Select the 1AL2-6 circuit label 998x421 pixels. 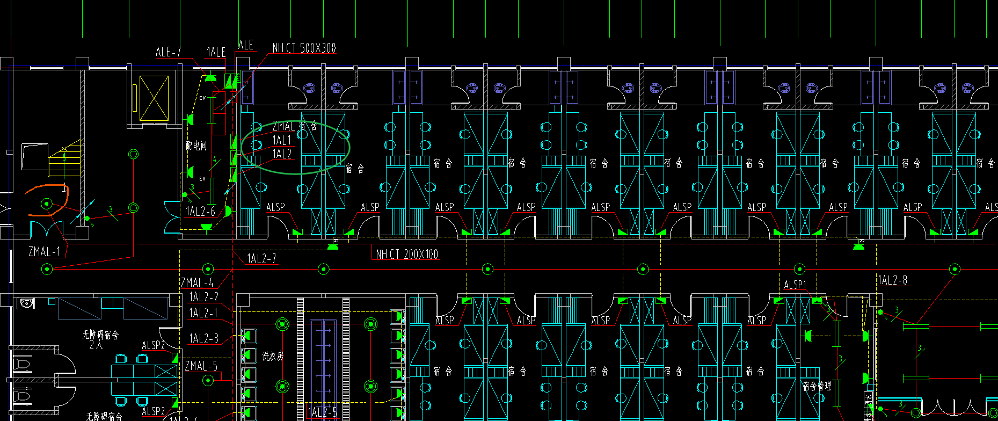click(x=200, y=212)
